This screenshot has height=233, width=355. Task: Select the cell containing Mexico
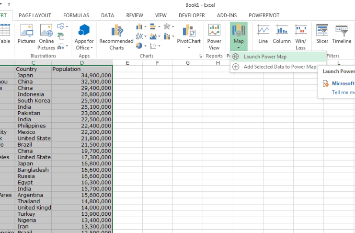point(33,132)
